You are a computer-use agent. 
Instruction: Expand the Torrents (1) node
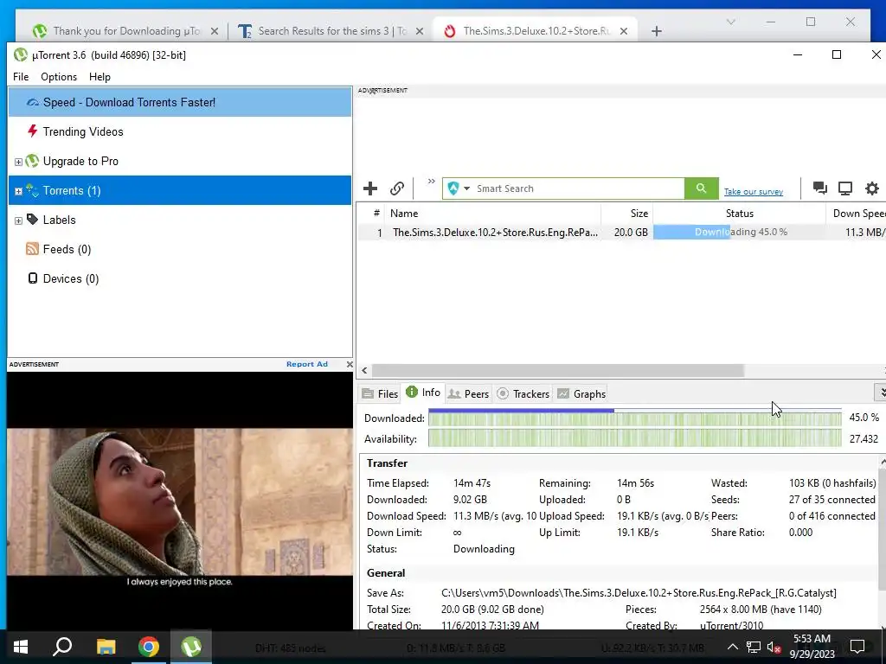coord(18,191)
